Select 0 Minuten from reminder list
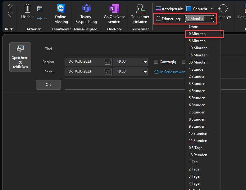The height and width of the screenshot is (190, 246). tap(197, 33)
